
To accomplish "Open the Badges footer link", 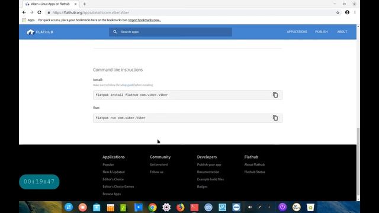I will coord(202,186).
